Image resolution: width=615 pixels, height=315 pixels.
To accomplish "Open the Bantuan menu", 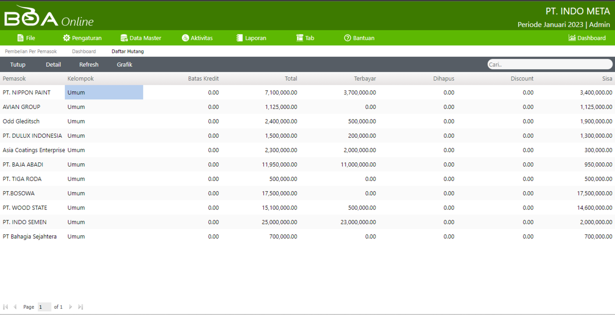I will point(359,38).
